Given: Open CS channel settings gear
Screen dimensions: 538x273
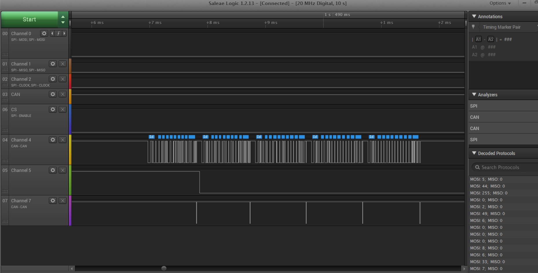Looking at the screenshot, I should 53,109.
